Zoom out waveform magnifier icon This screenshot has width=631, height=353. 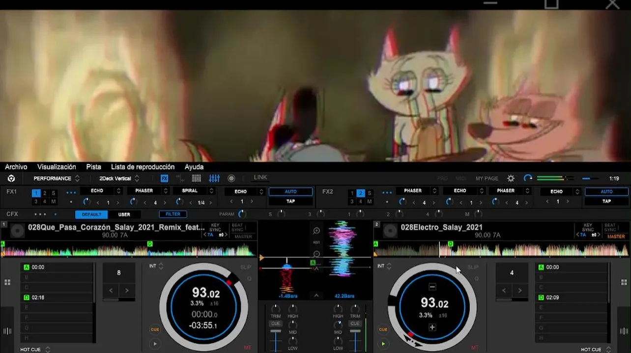316,254
